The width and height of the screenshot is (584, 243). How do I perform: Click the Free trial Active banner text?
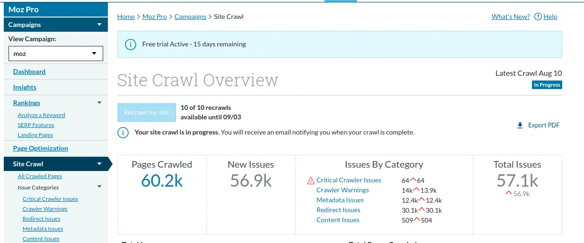coord(194,44)
